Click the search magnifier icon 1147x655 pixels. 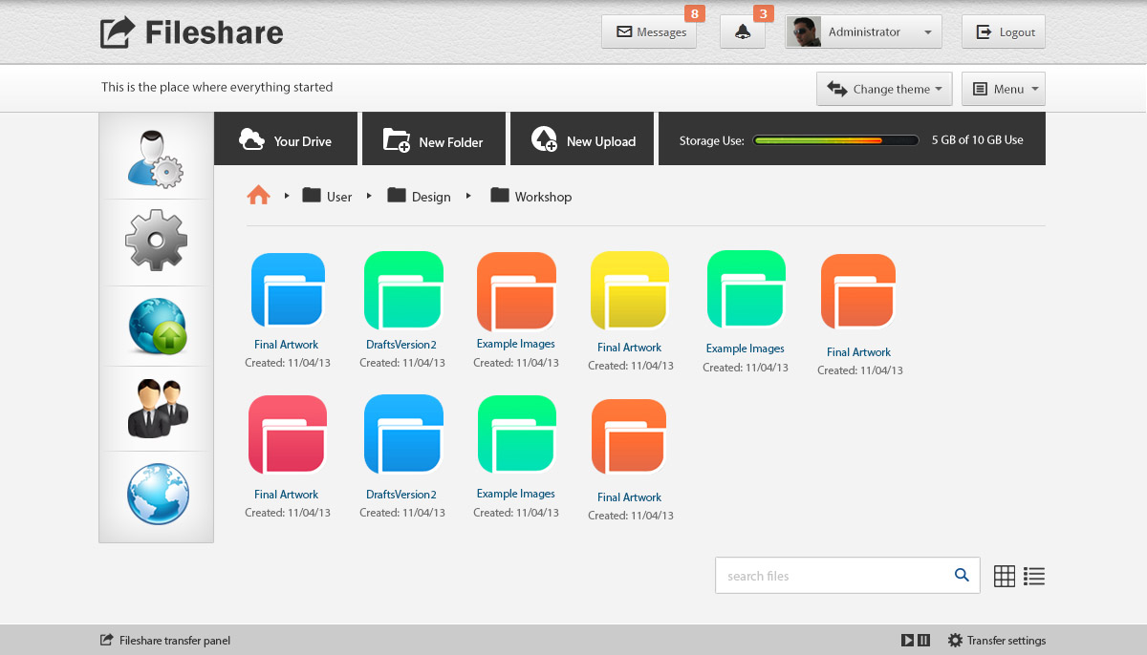click(962, 575)
